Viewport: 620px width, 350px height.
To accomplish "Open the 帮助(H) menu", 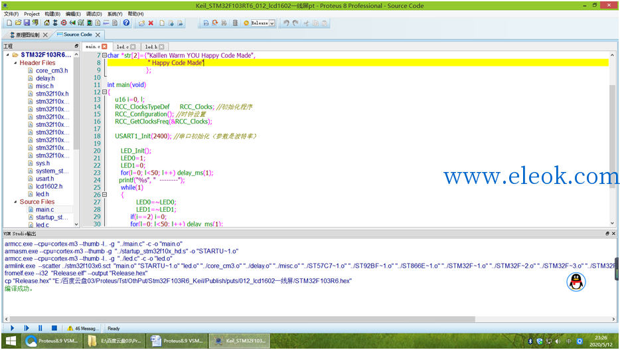I will point(135,14).
